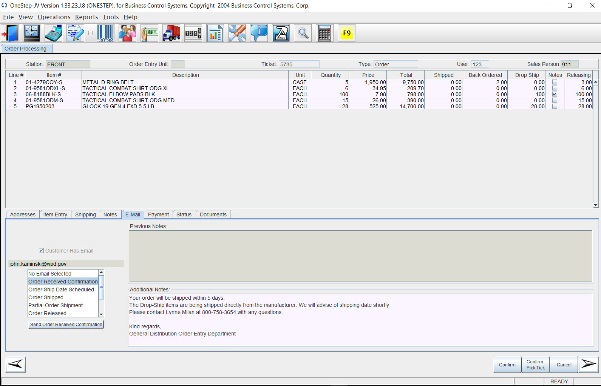Image resolution: width=601 pixels, height=386 pixels.
Task: Click the wrench and screwdriver tools icon
Action: [x=237, y=33]
